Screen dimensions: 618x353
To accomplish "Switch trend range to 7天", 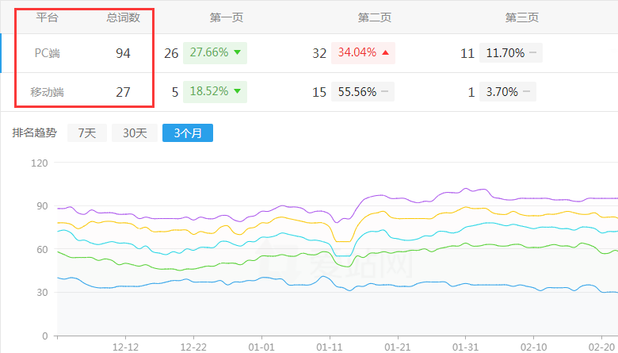I will click(86, 133).
